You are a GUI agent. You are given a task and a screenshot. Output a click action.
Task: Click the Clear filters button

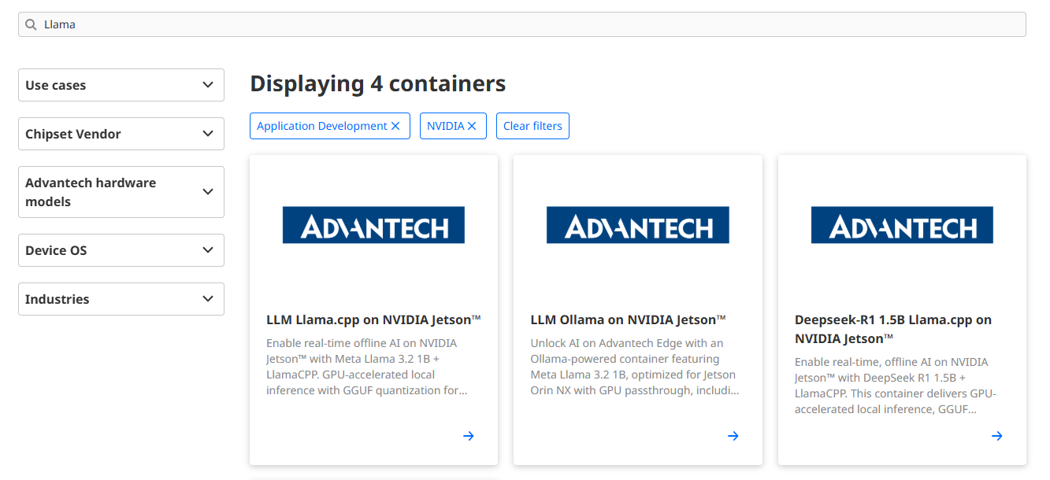pyautogui.click(x=532, y=125)
